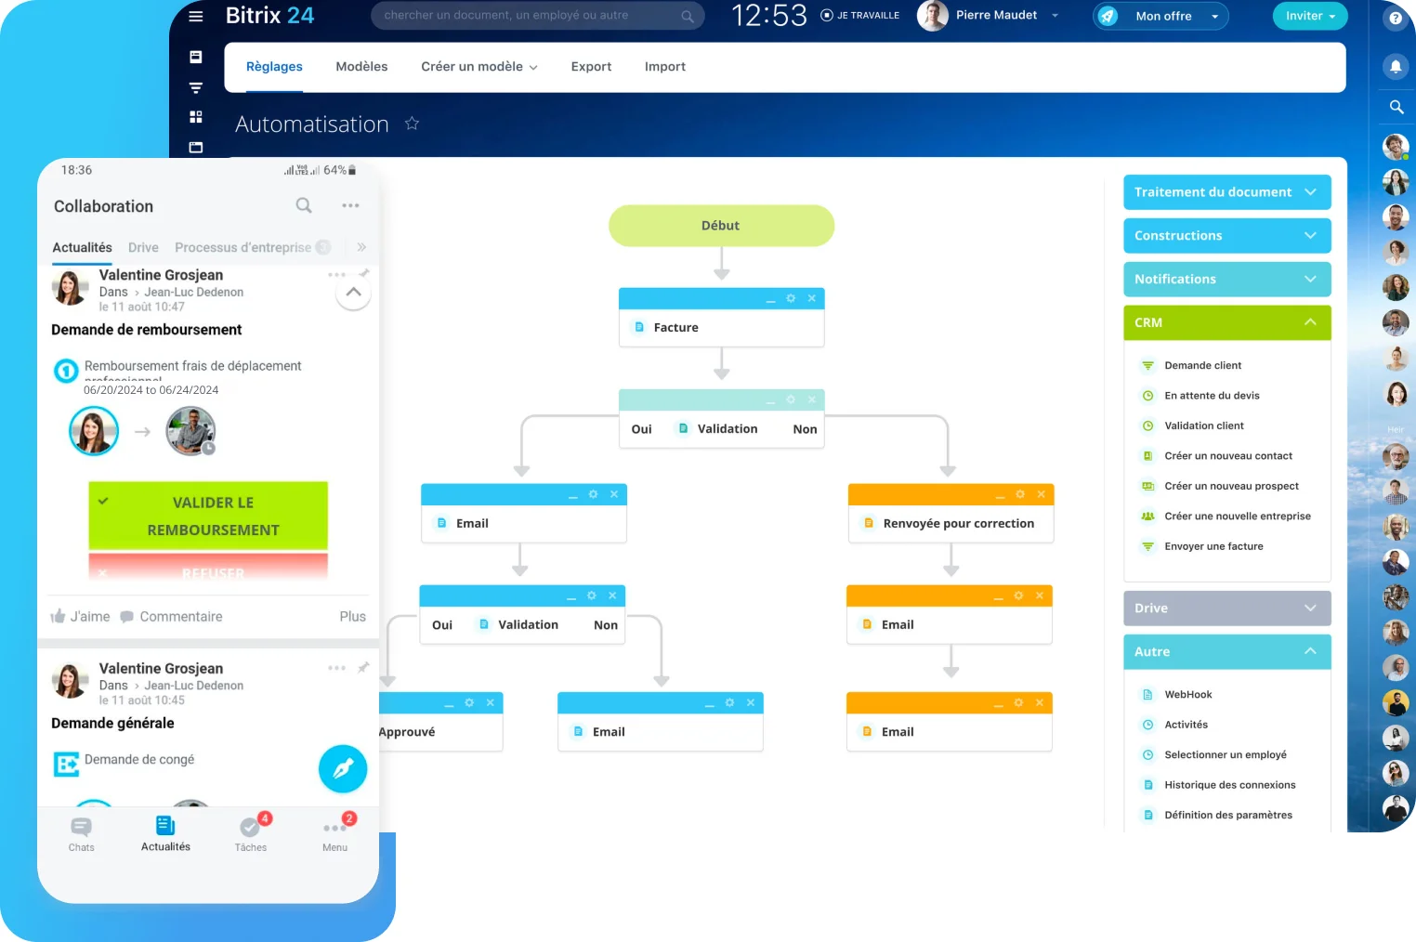Tap the search icon in Collaboration header
Screen dimensions: 1416x942
[303, 205]
